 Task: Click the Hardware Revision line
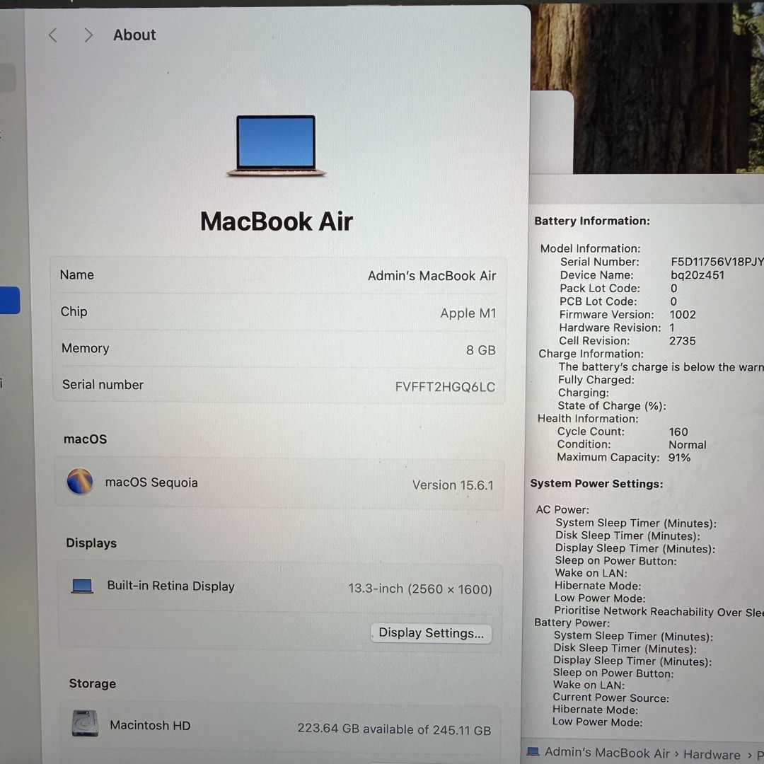tap(617, 328)
